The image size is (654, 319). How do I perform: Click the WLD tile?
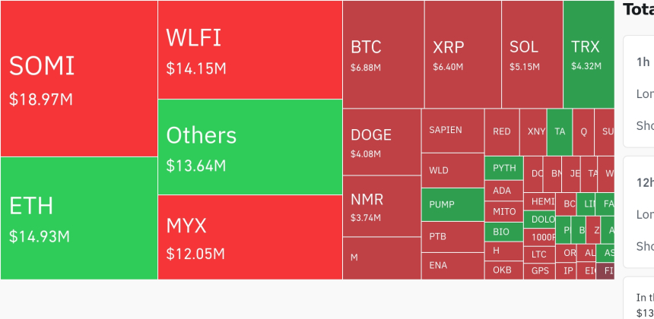[452, 170]
